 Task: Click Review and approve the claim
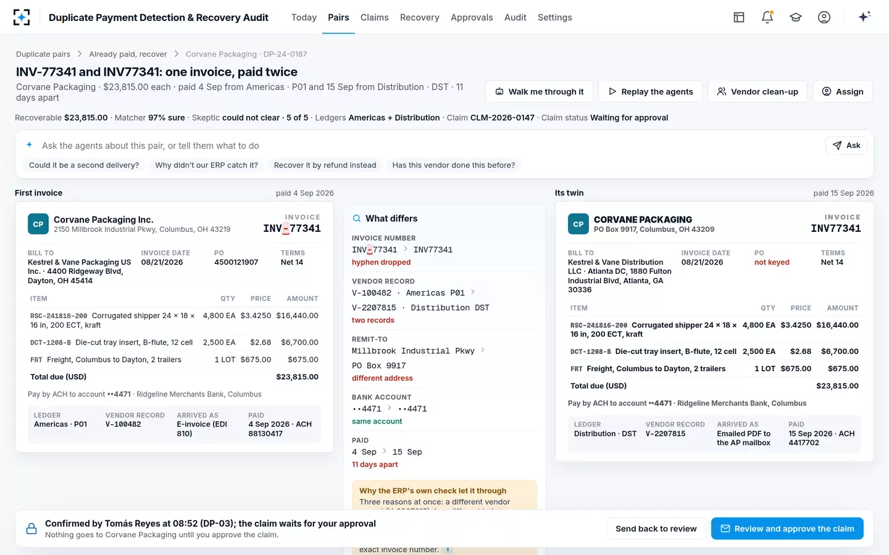(x=787, y=528)
